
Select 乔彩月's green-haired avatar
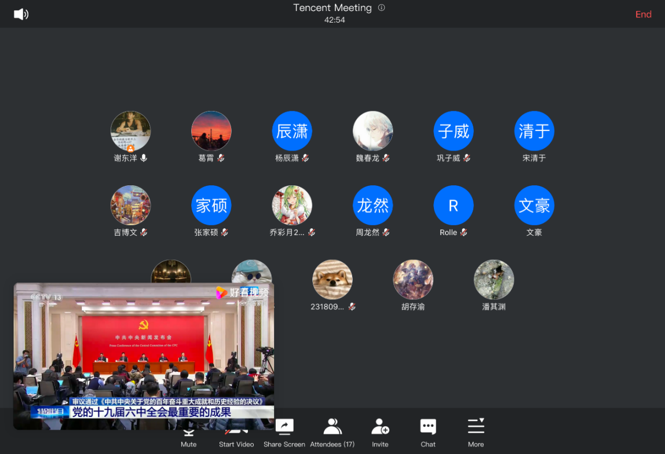[292, 206]
